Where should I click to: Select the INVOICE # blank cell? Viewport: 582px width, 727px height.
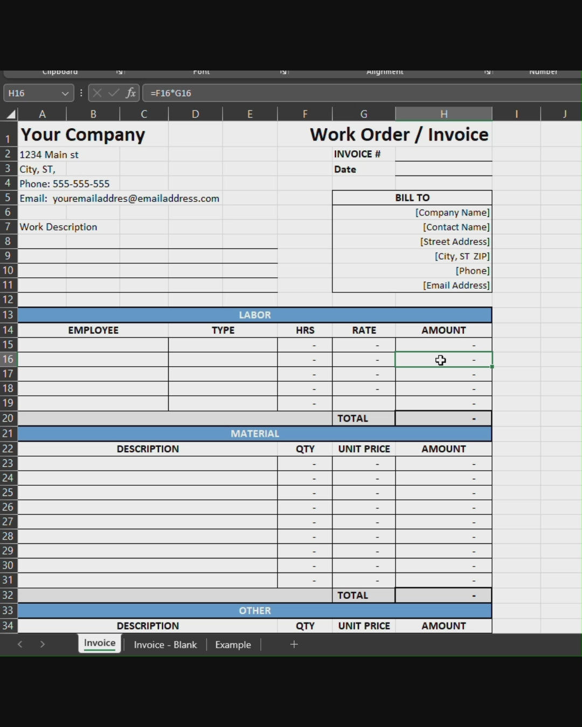[444, 154]
